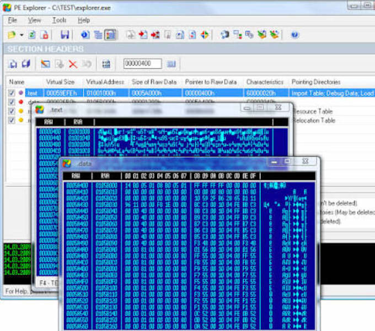Toggle the highlighted Section Headers view icon
Viewport: 375px width, 331px height.
click(110, 35)
